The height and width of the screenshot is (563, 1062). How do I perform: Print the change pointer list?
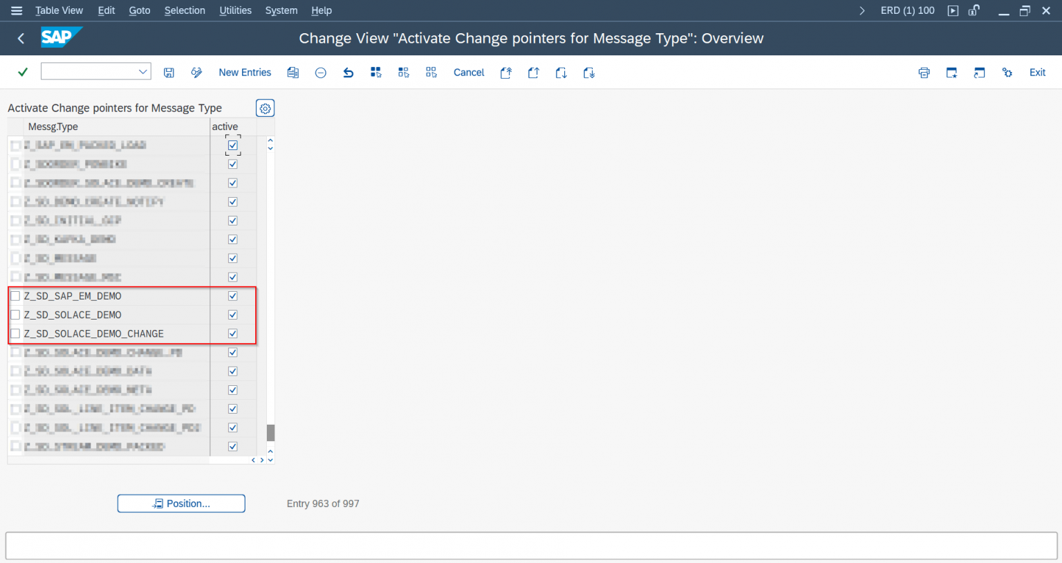tap(924, 72)
